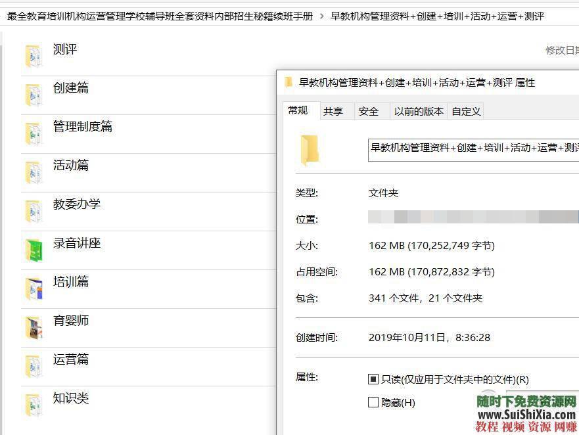Enable the 隐藏 hidden attribute checkbox
579x435 pixels.
[373, 401]
